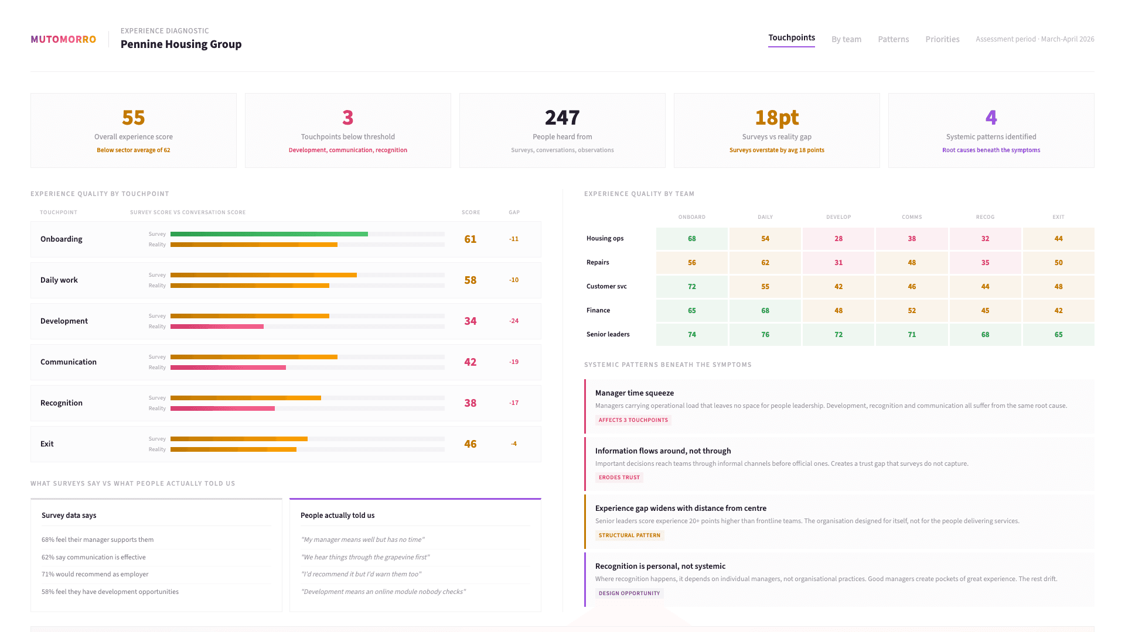The height and width of the screenshot is (632, 1125).
Task: Click the DESIGN OPPORTUNITY tag
Action: click(629, 593)
